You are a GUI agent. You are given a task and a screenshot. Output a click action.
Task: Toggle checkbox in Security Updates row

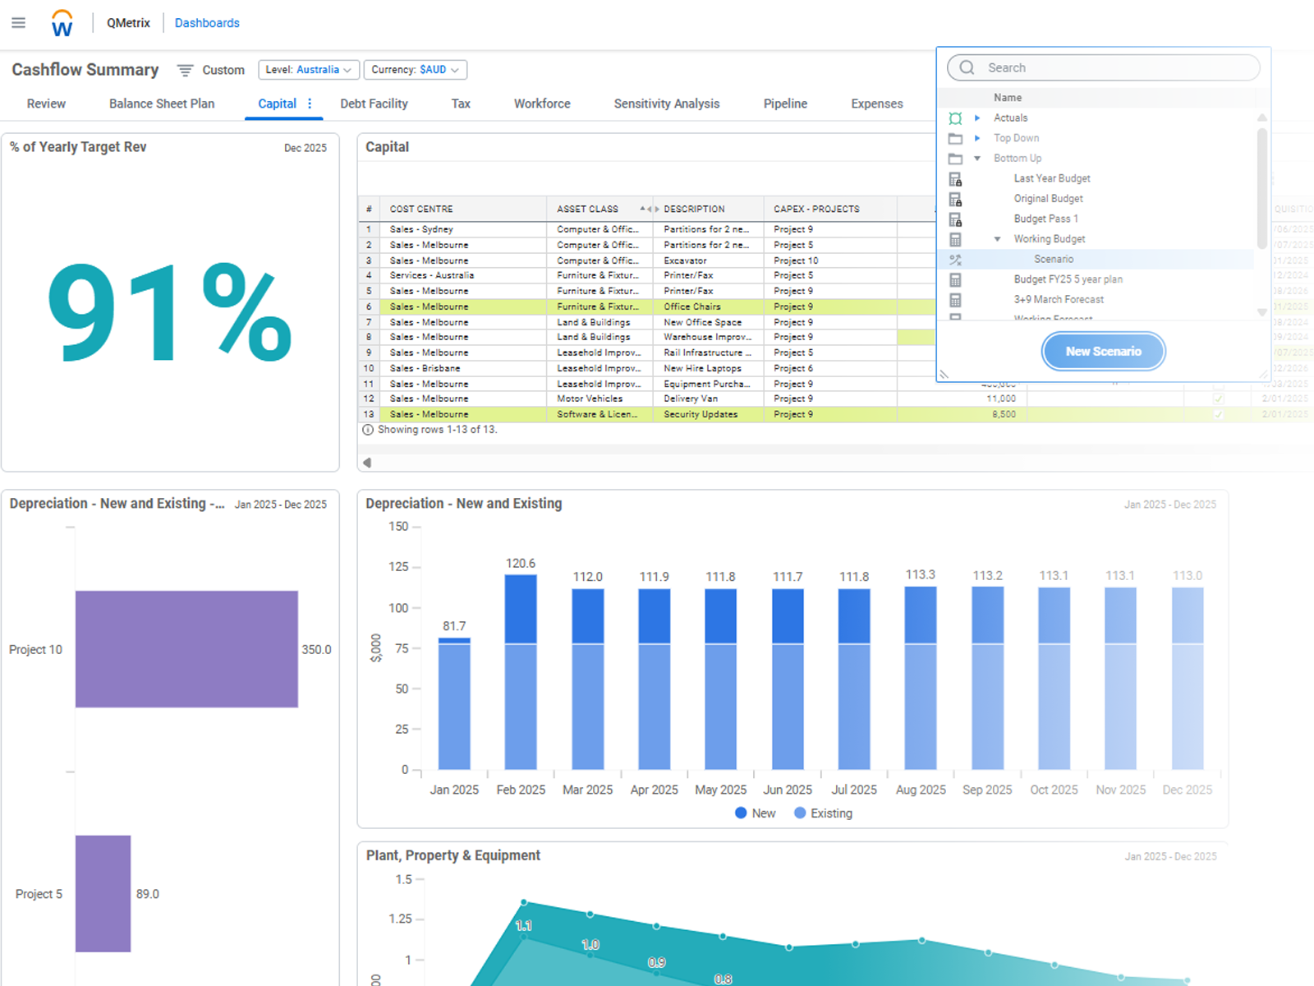(x=1218, y=415)
